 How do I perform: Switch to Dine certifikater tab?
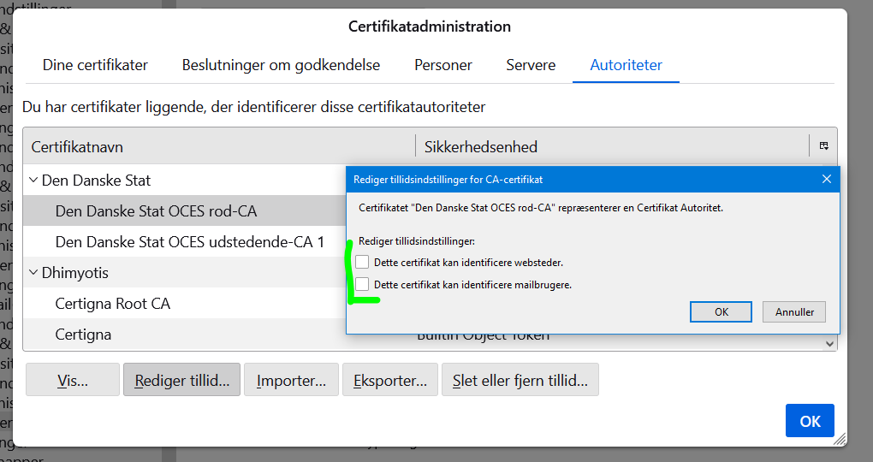pos(95,65)
